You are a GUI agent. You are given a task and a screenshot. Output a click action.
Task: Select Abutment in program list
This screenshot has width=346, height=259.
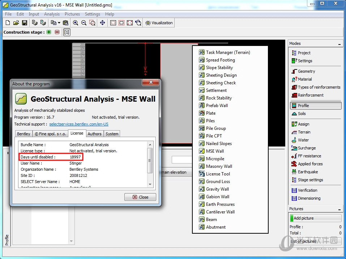click(212, 227)
